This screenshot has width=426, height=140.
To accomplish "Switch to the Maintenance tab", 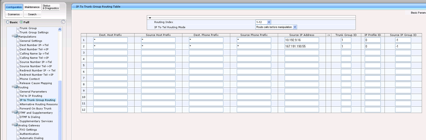I will coord(32,7).
